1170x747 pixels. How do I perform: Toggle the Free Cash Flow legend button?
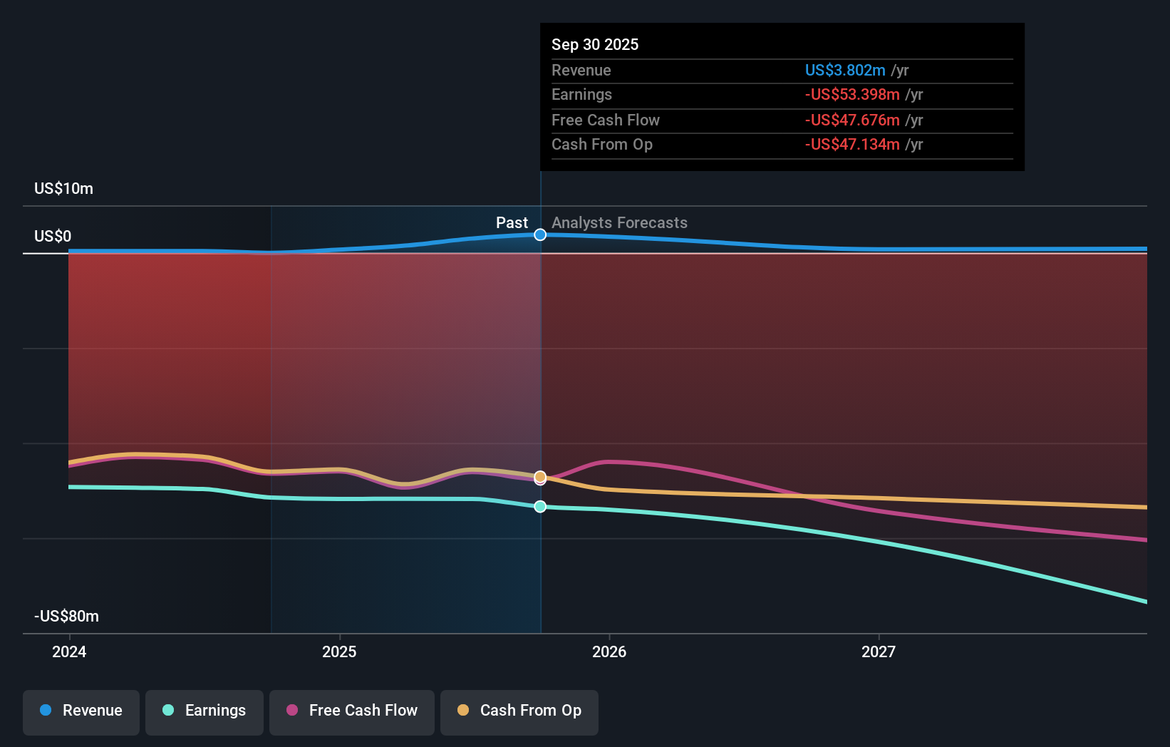[352, 712]
